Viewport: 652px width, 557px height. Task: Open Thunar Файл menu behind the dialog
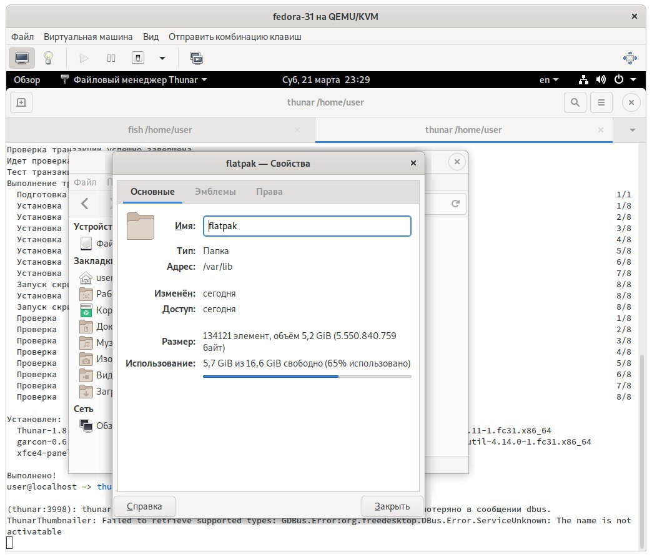[x=85, y=182]
